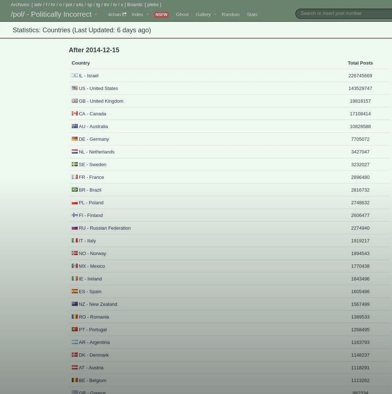The image size is (392, 394).
Task: Click the United Kingdom flag icon
Action: [75, 101]
